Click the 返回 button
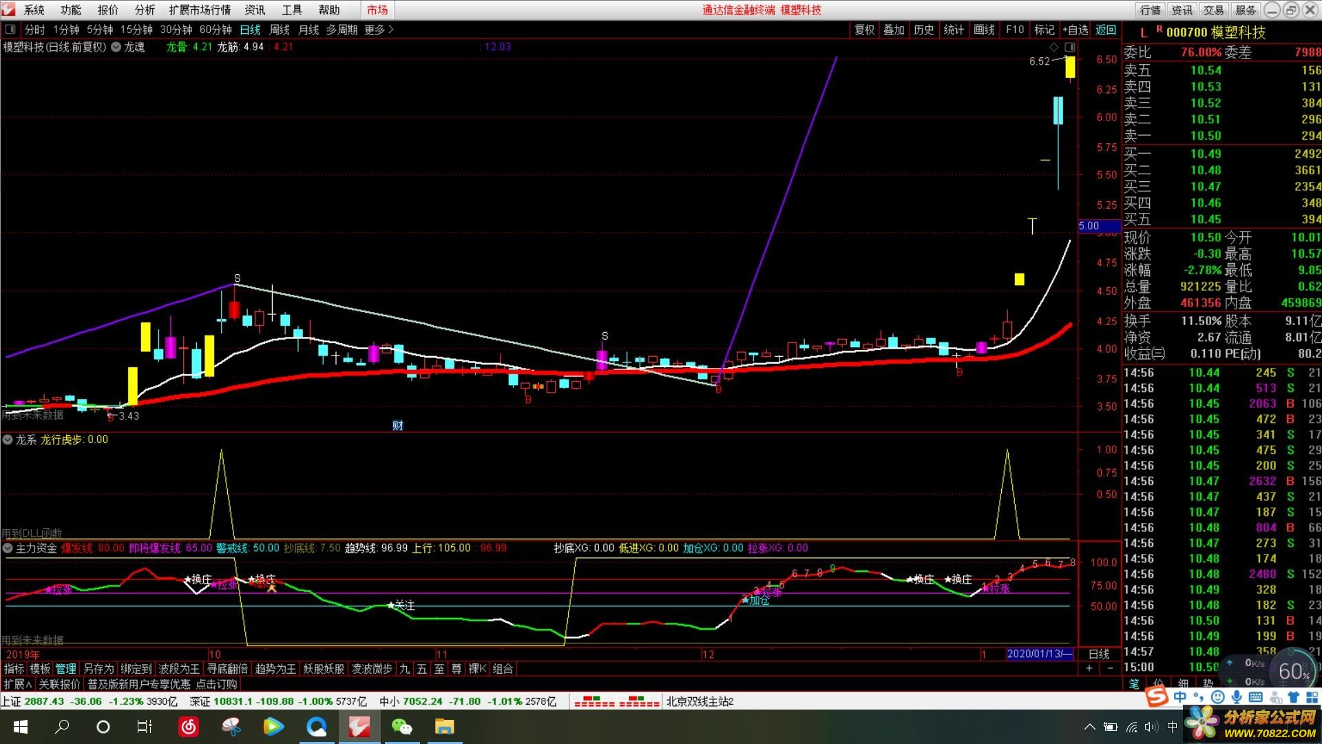The height and width of the screenshot is (744, 1322). (1106, 30)
